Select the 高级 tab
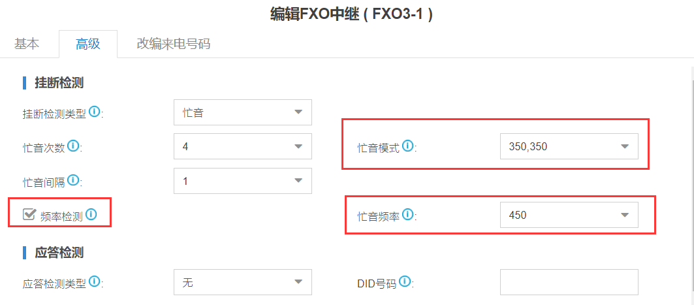 pyautogui.click(x=87, y=44)
